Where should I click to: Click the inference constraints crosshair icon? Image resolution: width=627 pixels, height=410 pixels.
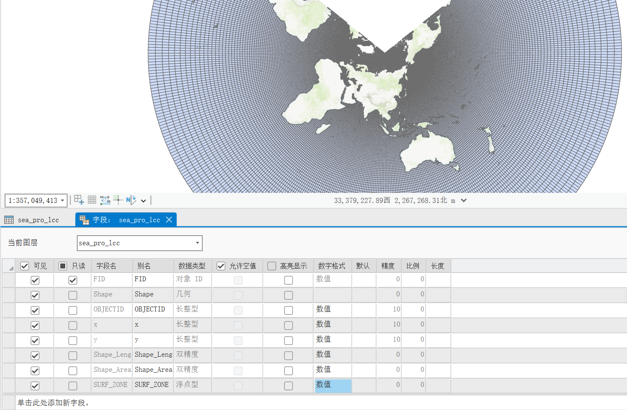[118, 200]
